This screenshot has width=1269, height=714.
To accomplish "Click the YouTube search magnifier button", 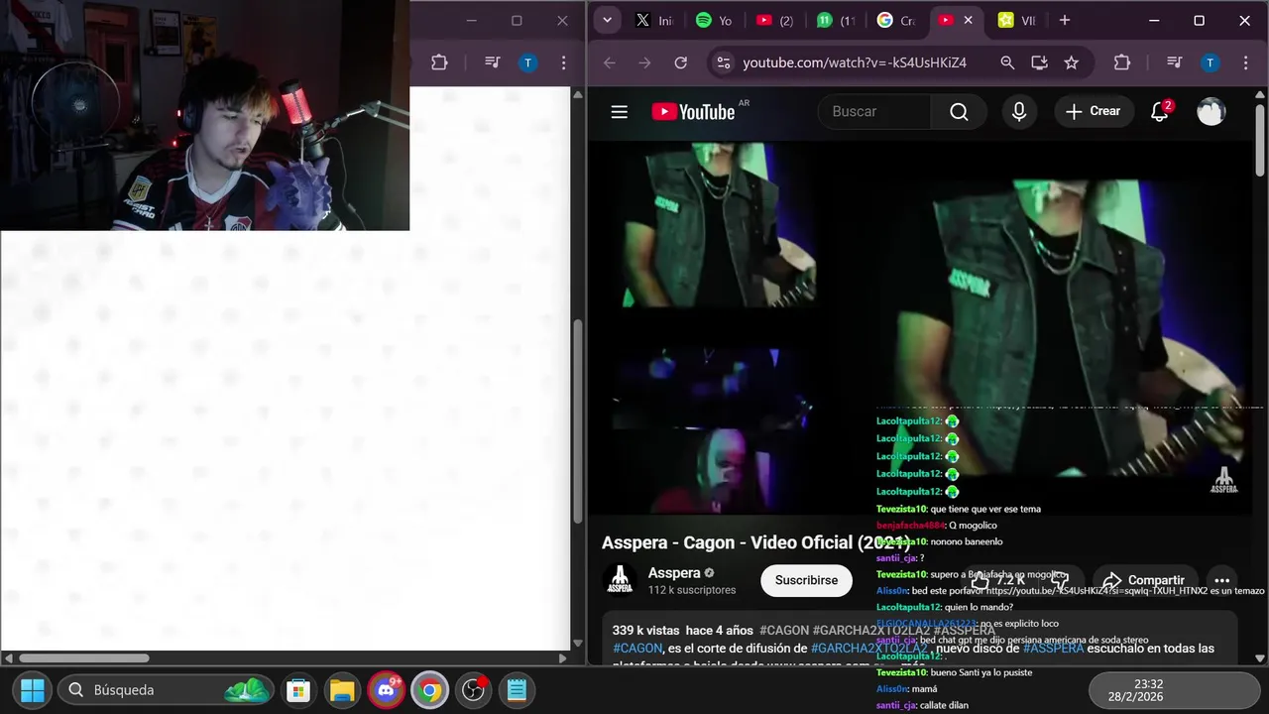I will (959, 112).
